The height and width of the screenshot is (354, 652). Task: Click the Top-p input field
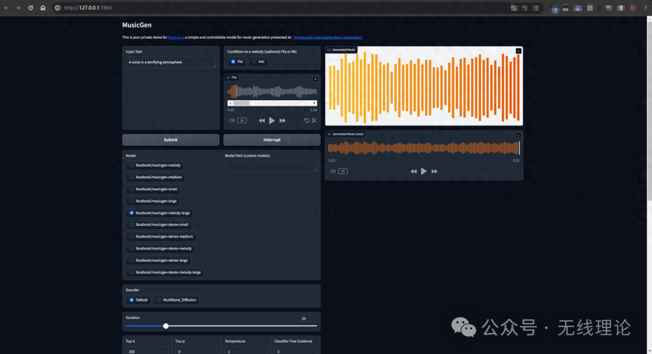pyautogui.click(x=196, y=352)
